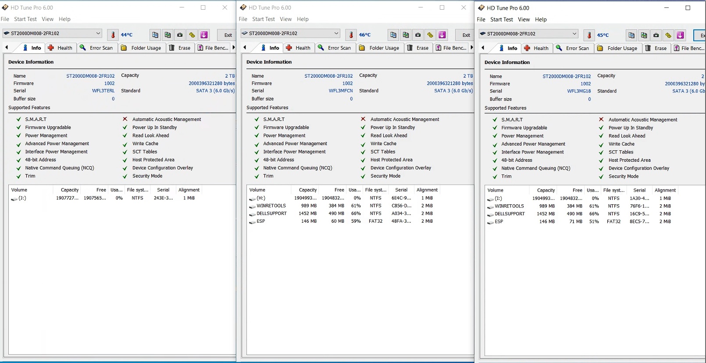Open Folder Usage tab in the 45°C window

[618, 48]
